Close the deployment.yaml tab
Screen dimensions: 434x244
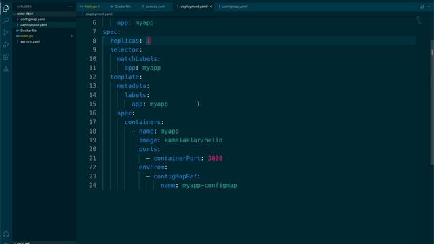(x=211, y=7)
